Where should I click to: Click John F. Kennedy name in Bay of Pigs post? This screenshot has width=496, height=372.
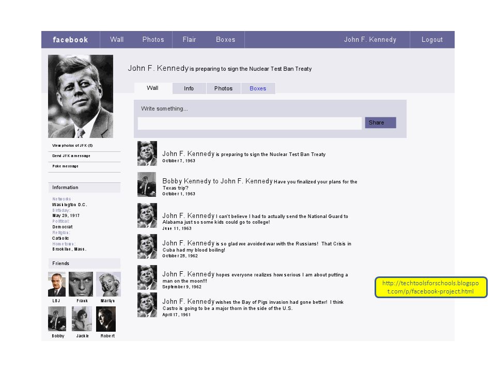tap(189, 301)
